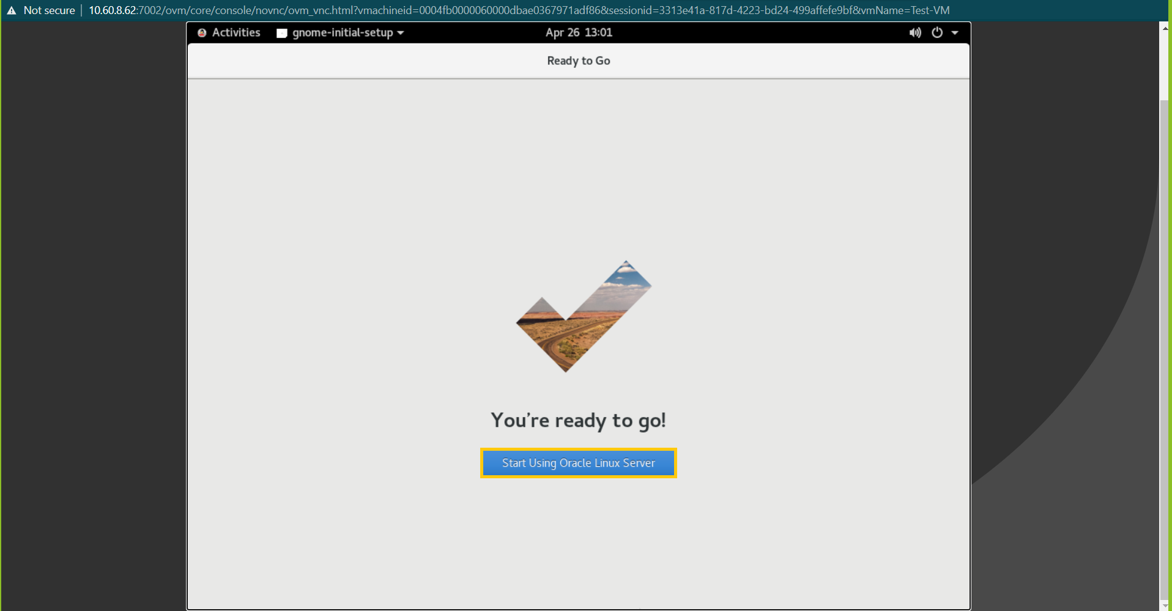Image resolution: width=1172 pixels, height=611 pixels.
Task: Click the gnome-initial-setup window icon
Action: (x=282, y=33)
